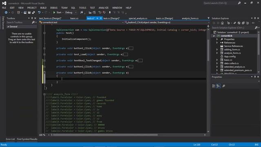Click the Find in Files toolbar icon

[82, 13]
